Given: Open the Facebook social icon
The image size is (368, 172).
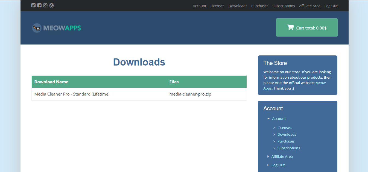Looking at the screenshot, I should point(39,5).
